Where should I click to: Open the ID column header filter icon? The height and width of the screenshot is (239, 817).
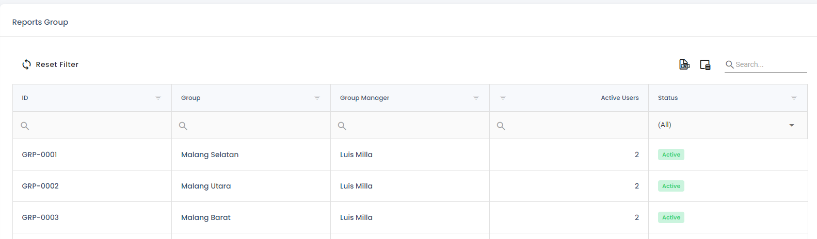[x=158, y=98]
